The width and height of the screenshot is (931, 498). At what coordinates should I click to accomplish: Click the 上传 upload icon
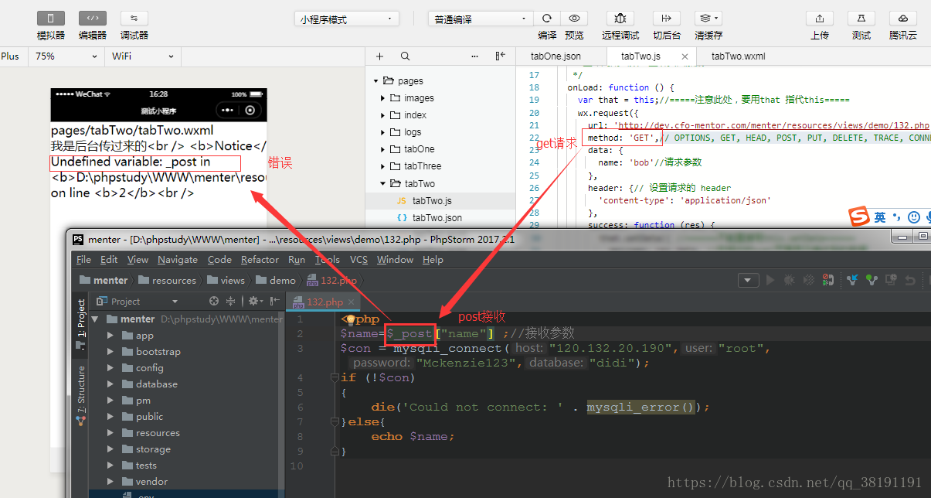(x=820, y=19)
